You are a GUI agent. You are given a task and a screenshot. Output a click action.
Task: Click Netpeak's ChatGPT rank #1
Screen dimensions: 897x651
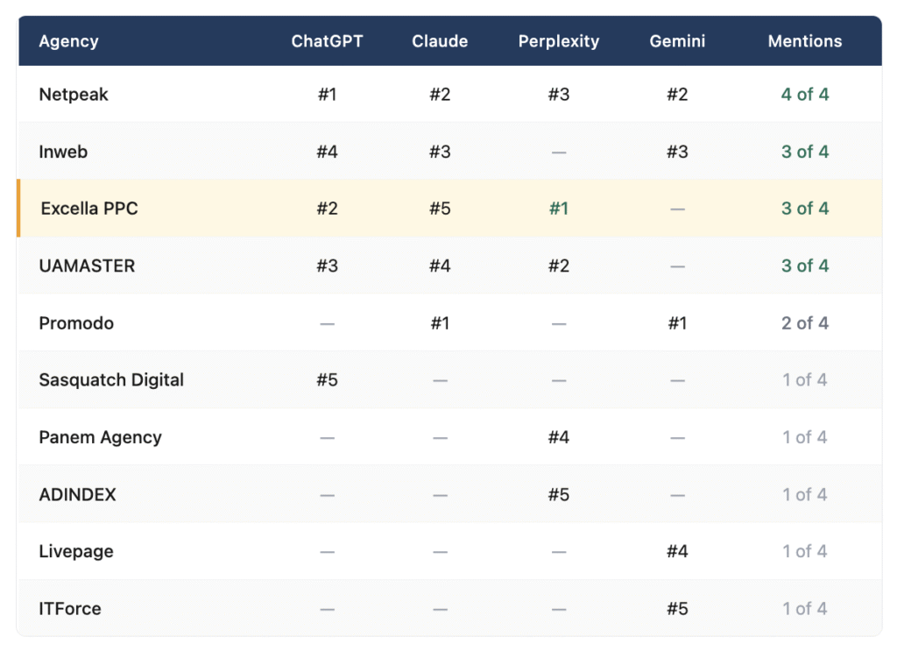tap(328, 95)
